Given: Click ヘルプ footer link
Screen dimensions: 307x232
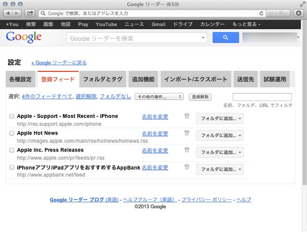Looking at the screenshot, I should (x=244, y=199).
